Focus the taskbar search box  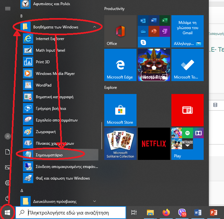(x=71, y=213)
